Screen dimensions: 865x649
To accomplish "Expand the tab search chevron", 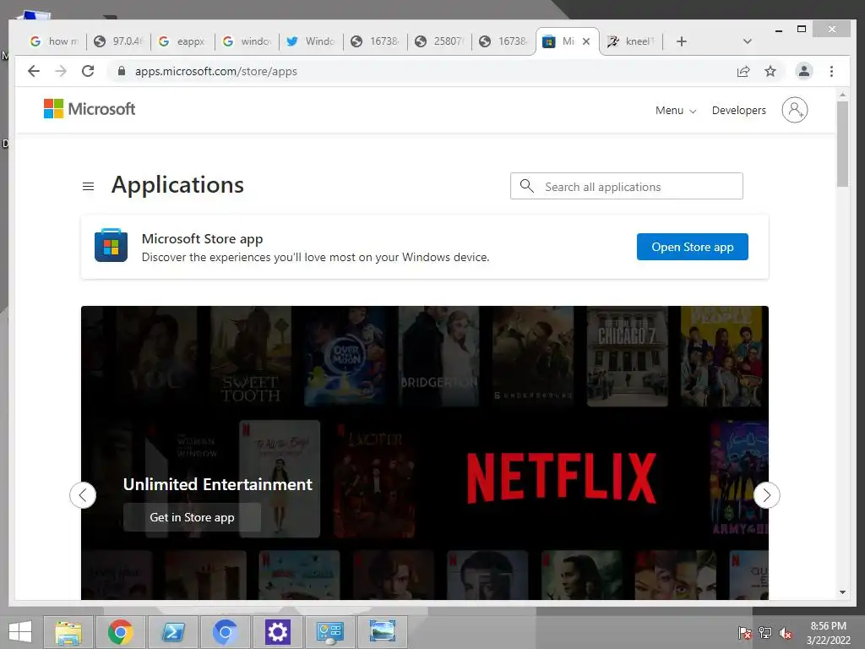I will [x=747, y=41].
